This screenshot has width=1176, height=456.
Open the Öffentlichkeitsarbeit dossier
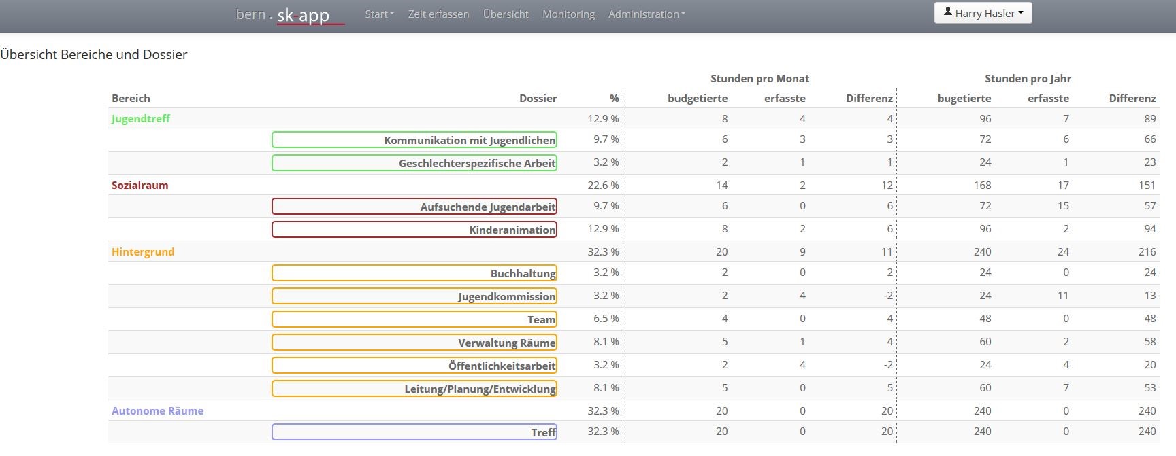[414, 366]
